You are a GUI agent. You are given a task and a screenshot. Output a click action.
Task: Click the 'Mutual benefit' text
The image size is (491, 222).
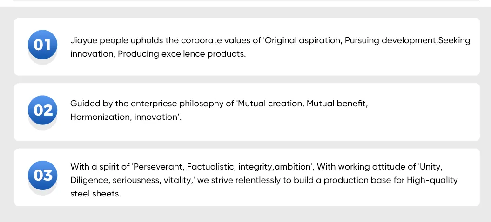(x=337, y=104)
